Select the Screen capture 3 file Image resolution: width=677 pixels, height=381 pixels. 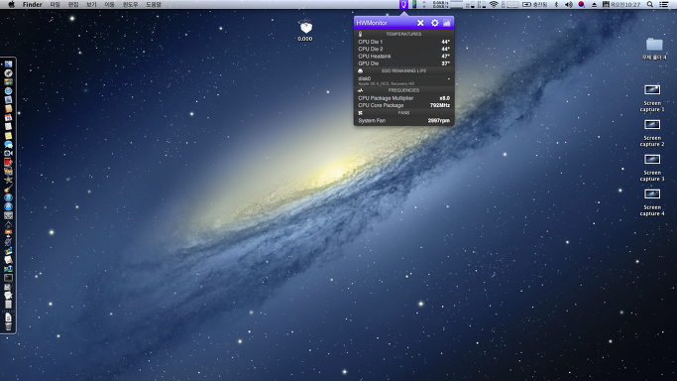pos(652,167)
